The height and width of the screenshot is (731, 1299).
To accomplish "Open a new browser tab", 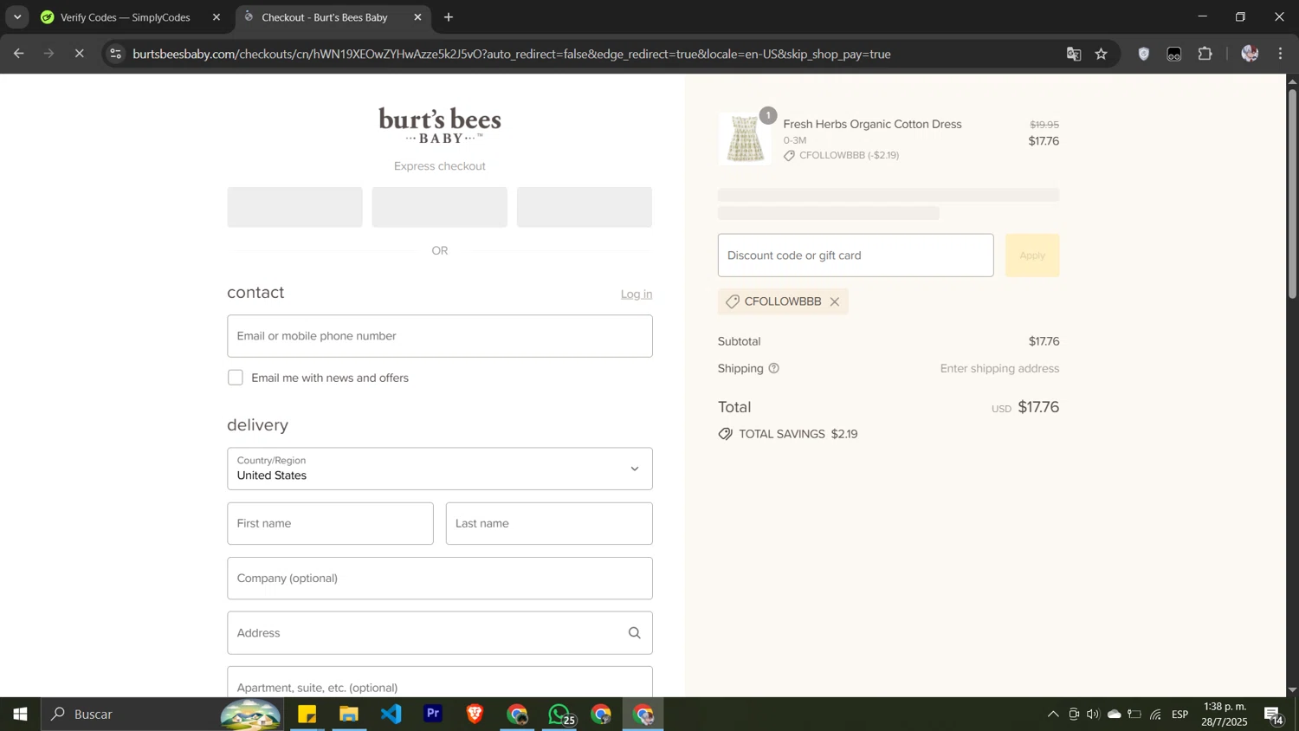I will tap(449, 17).
